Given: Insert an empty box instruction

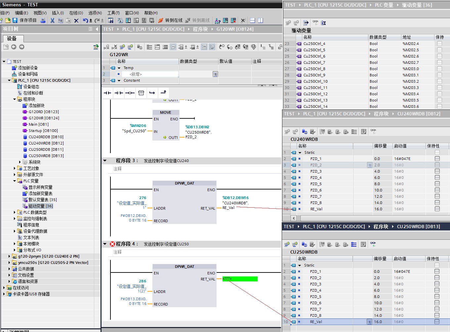Looking at the screenshot, I should (141, 93).
